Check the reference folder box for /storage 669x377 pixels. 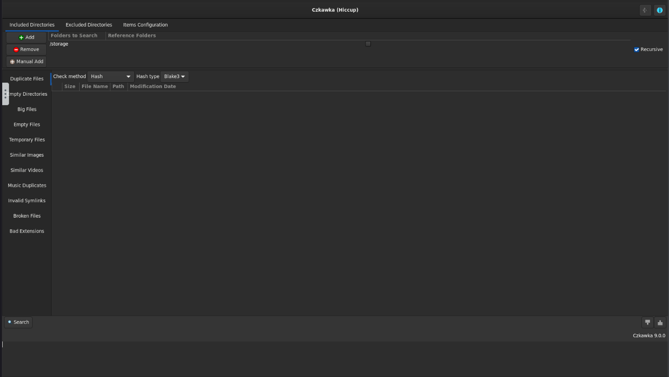[x=368, y=44]
